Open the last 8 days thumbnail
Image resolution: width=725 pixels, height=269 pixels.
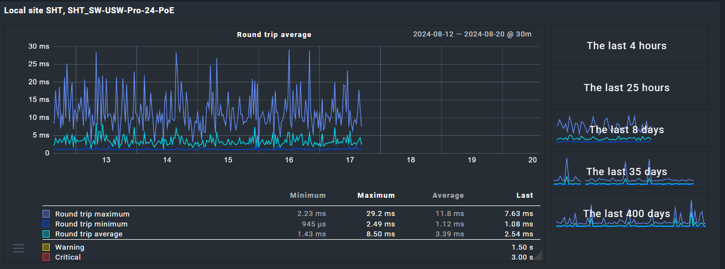[x=626, y=130]
